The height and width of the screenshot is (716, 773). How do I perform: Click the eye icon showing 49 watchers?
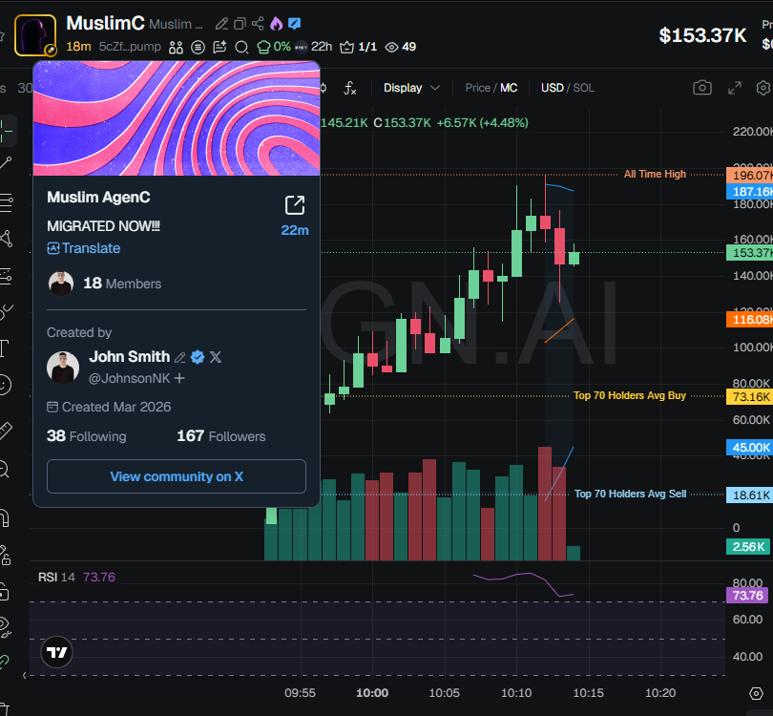(x=400, y=47)
